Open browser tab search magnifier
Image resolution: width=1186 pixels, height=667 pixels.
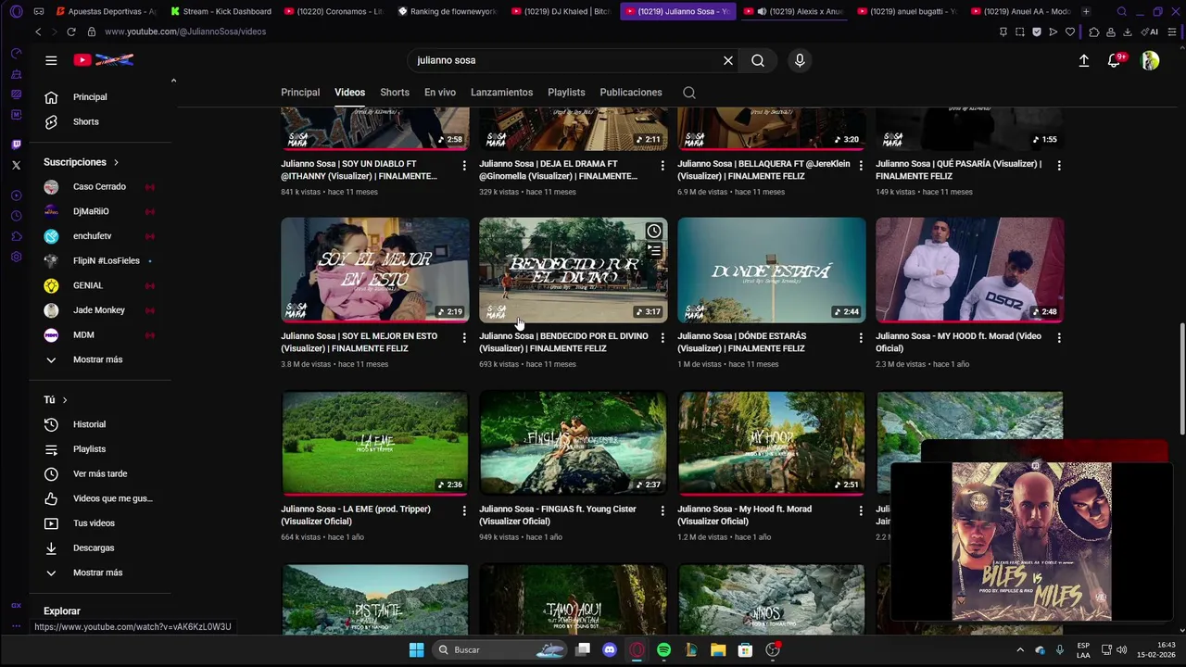pos(1122,11)
